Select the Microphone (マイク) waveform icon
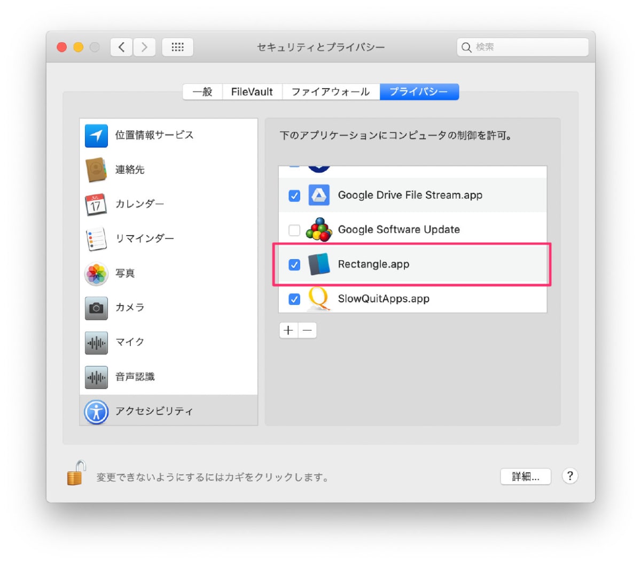641x563 pixels. click(96, 342)
